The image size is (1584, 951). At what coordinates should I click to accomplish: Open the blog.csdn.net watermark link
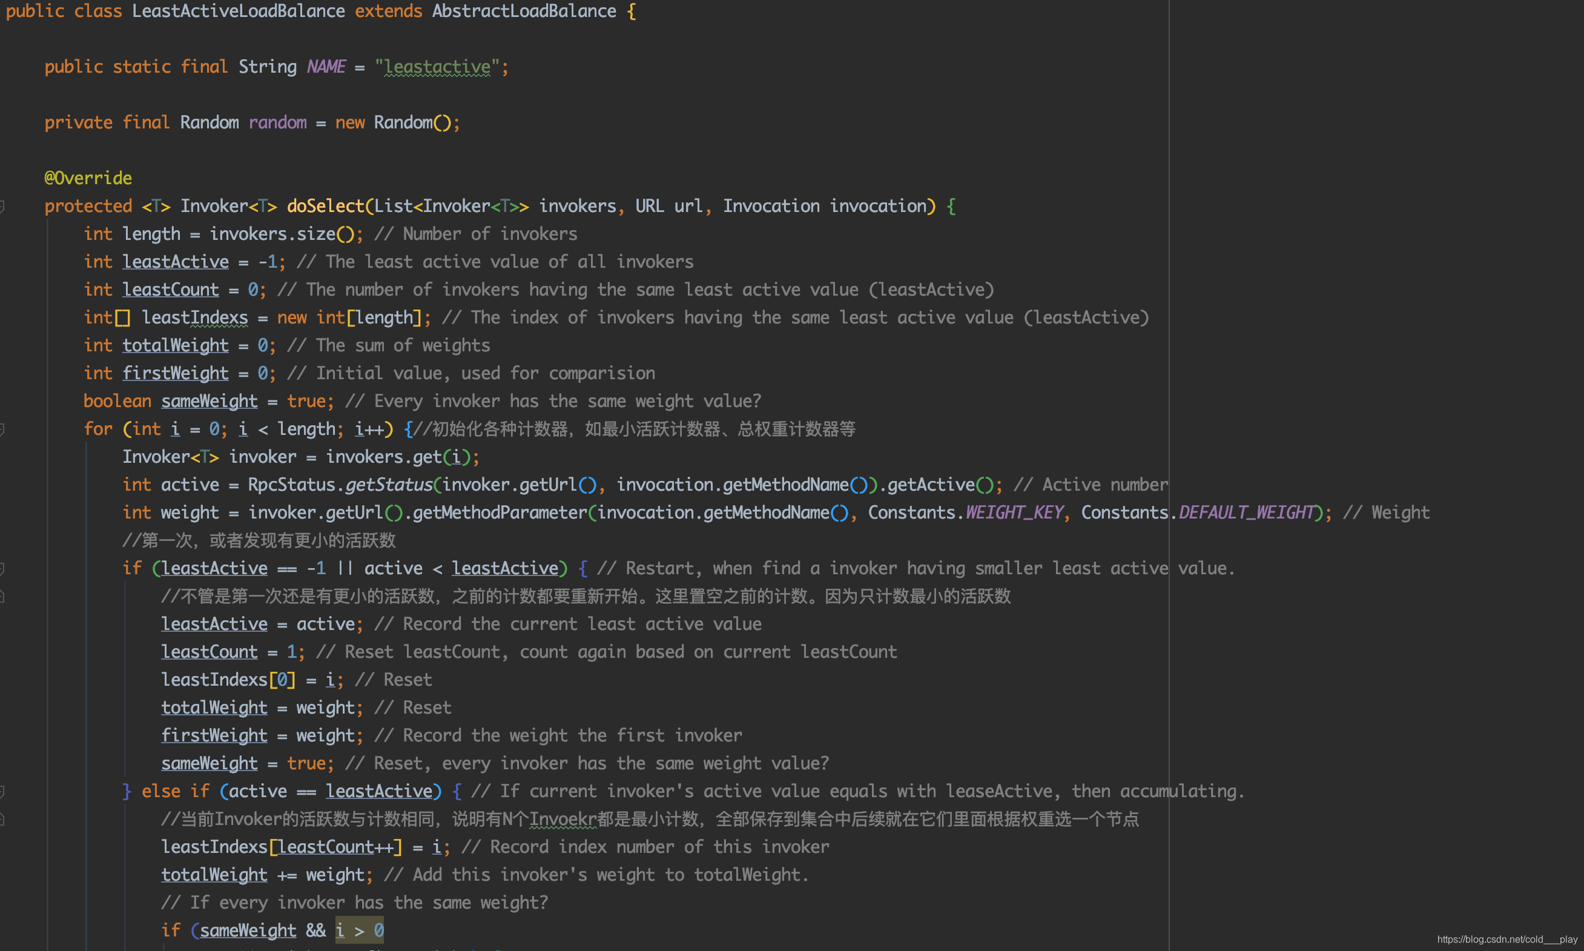[x=1506, y=939]
